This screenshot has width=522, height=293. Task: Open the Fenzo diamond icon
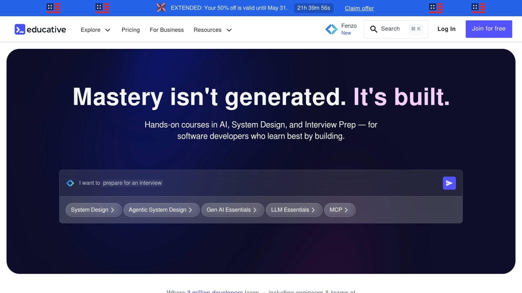click(x=331, y=30)
